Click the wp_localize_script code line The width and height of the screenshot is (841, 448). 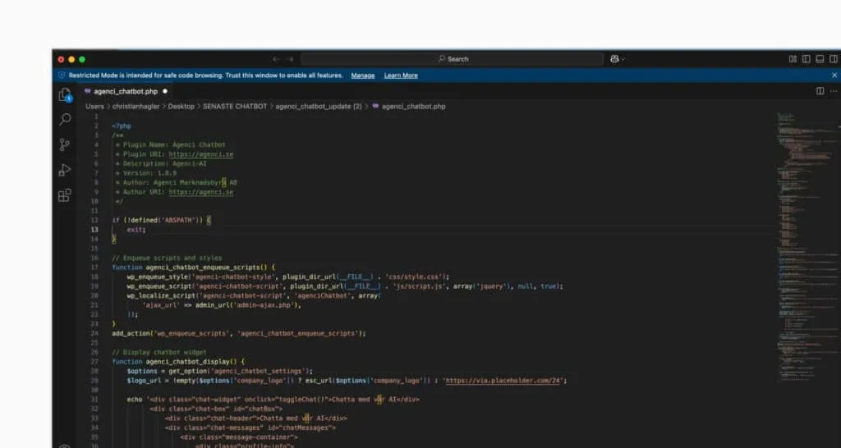(x=254, y=296)
